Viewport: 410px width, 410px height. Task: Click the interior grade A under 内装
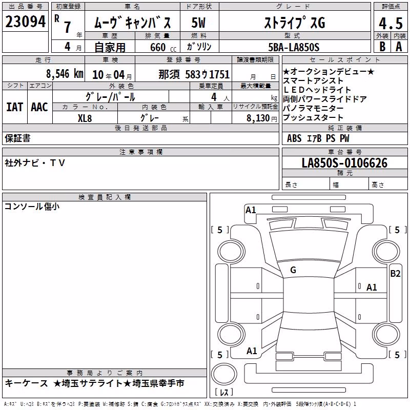click(399, 47)
